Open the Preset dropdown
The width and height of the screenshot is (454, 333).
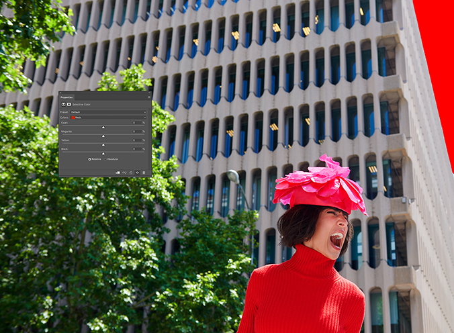107,111
